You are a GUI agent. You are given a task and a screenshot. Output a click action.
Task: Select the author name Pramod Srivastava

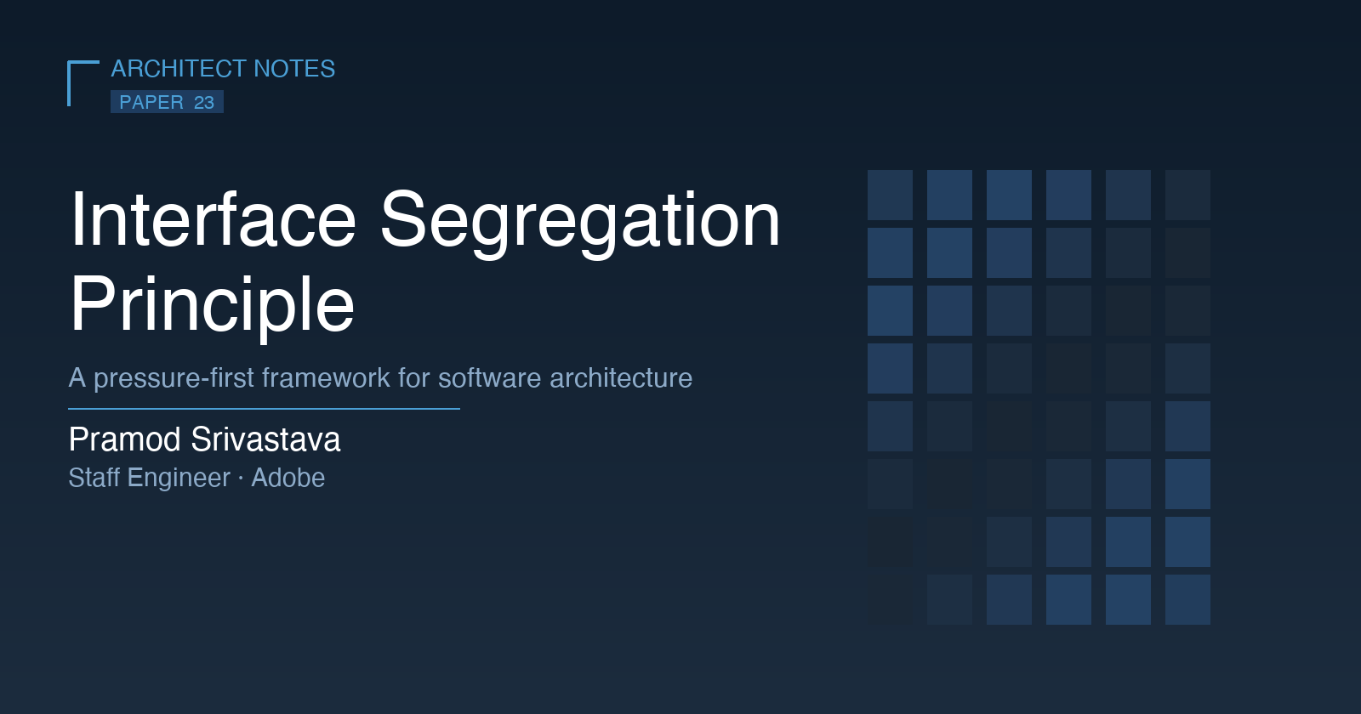(x=204, y=439)
